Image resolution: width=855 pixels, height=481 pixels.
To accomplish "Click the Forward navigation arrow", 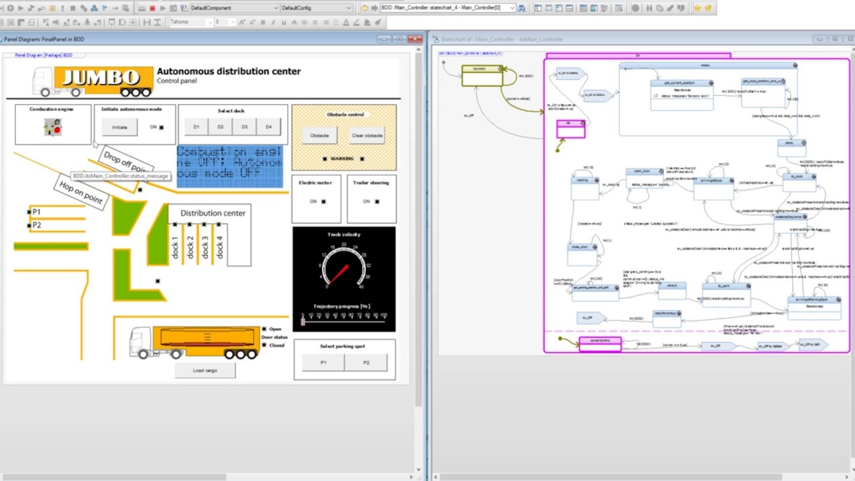I will click(x=374, y=8).
